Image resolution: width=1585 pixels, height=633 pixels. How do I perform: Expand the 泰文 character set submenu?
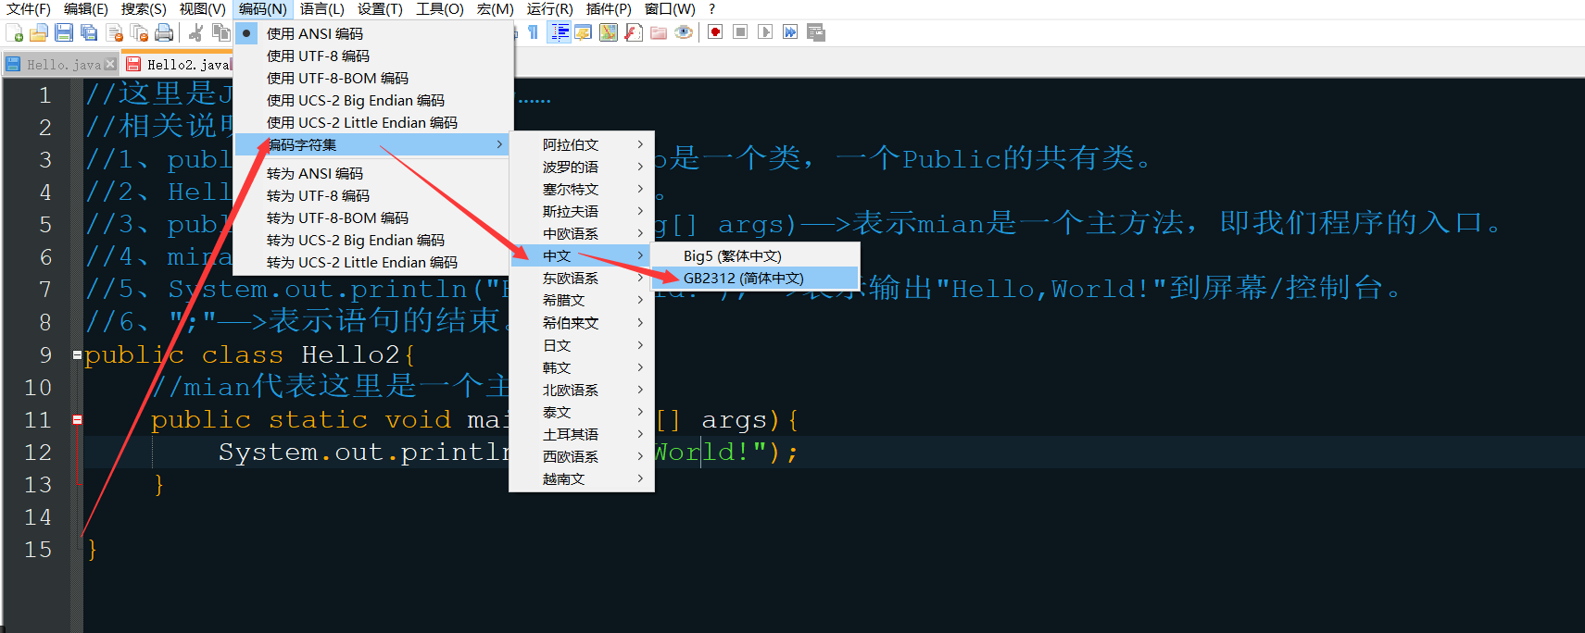pos(582,412)
